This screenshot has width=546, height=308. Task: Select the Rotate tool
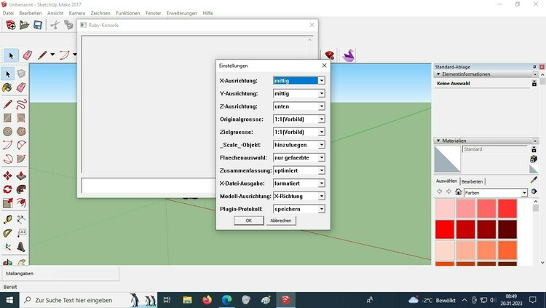tap(7, 189)
